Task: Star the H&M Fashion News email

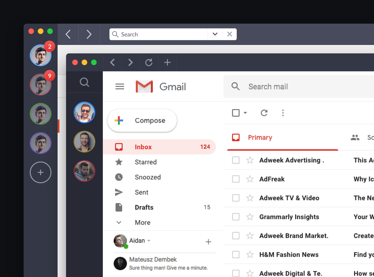Action: click(250, 254)
